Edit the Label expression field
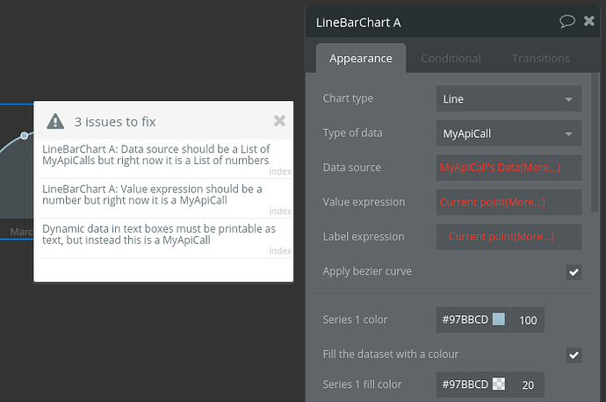 (x=509, y=237)
